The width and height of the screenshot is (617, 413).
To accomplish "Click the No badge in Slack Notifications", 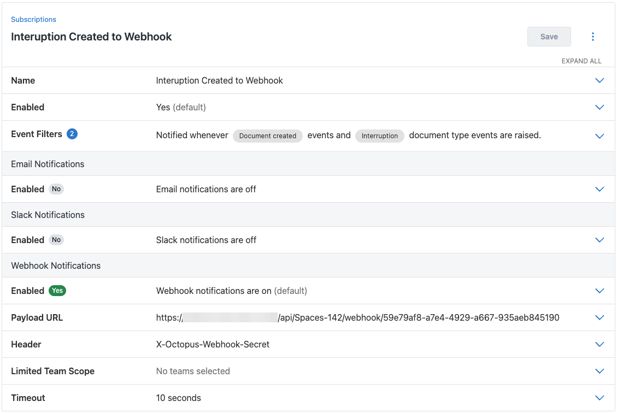I will click(56, 239).
